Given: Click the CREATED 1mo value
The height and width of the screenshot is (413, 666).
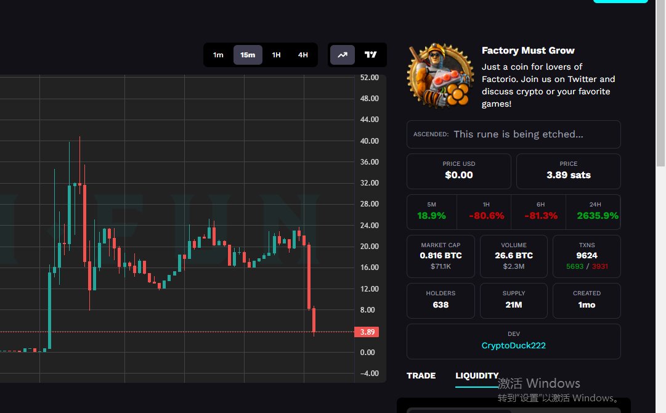Looking at the screenshot, I should pos(587,305).
